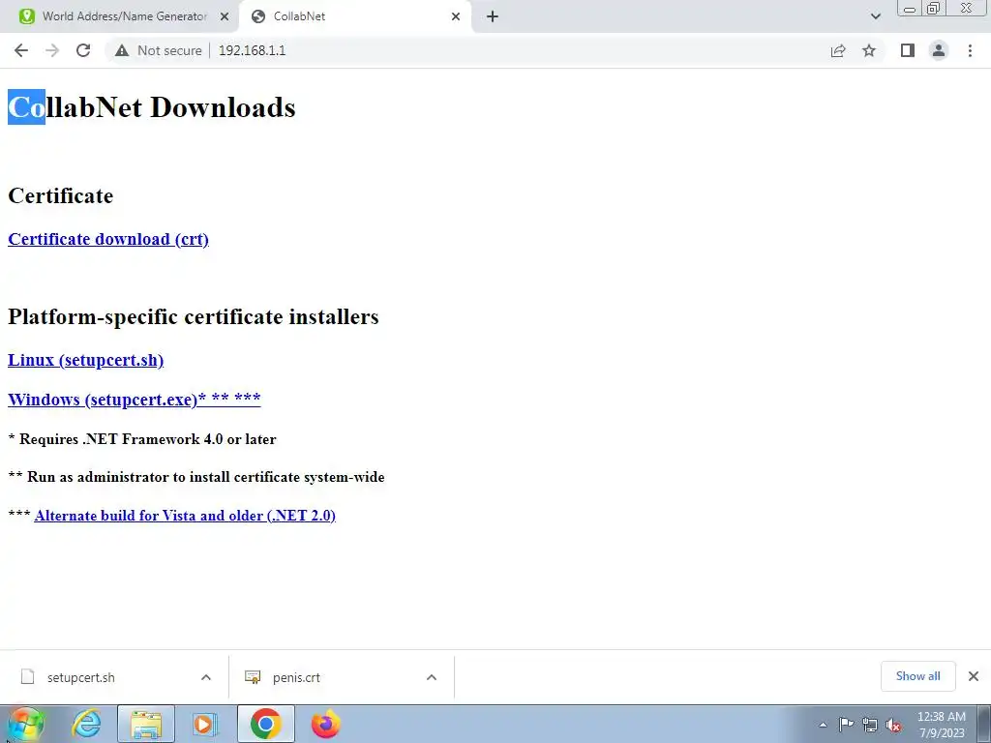The image size is (991, 743).
Task: Close the CollabNet tab
Action: tap(456, 16)
